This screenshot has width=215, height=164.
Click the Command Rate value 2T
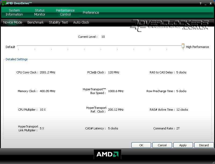[x=178, y=128]
